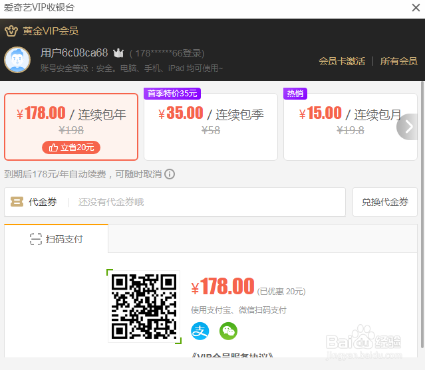Click the 到期后178元/年自动续费 notice text
The height and width of the screenshot is (370, 425).
pyautogui.click(x=83, y=174)
